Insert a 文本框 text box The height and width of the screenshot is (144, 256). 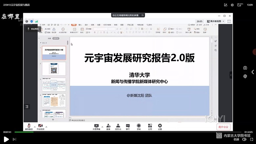(158, 30)
